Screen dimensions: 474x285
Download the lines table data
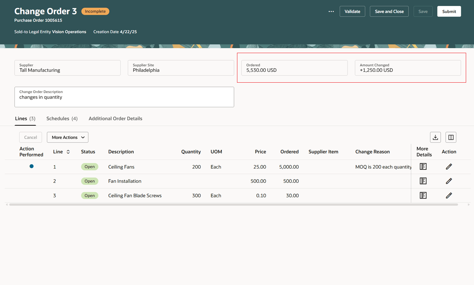(x=435, y=137)
